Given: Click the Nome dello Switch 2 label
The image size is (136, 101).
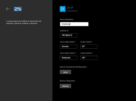Looking at the screenshot, I should pos(68,53).
